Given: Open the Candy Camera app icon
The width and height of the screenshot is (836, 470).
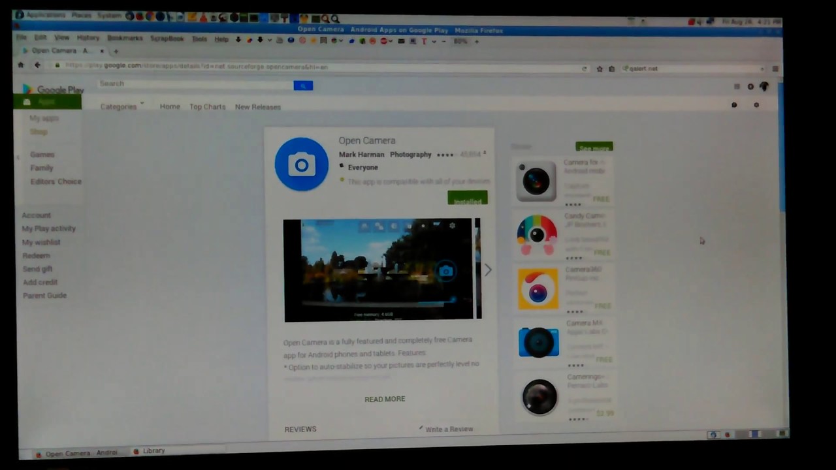Looking at the screenshot, I should (x=537, y=235).
